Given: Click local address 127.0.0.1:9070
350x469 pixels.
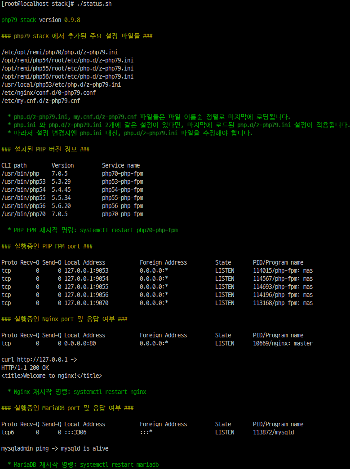Looking at the screenshot, I should 86,303.
